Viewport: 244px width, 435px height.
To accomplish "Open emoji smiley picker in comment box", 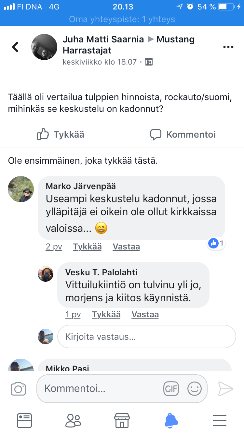I will point(195,389).
